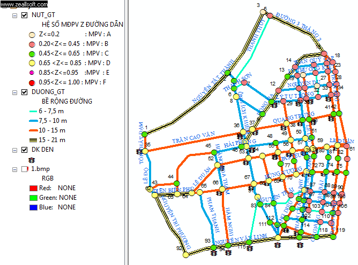The image size is (358, 265).
Task: Click yellow node 65 on the map
Action: (199, 192)
